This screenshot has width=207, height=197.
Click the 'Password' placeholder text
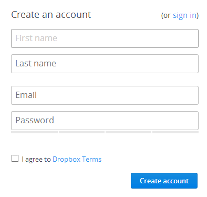[35, 121]
